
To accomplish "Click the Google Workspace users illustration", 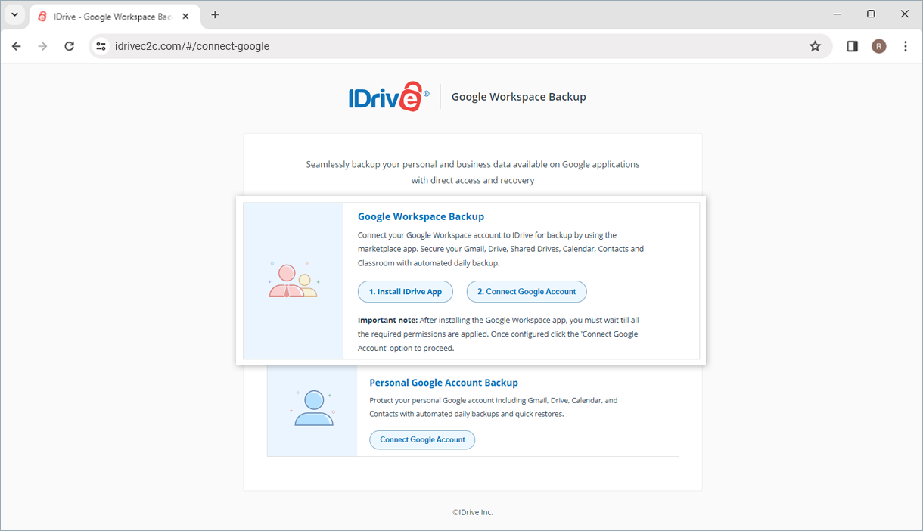I will [293, 281].
